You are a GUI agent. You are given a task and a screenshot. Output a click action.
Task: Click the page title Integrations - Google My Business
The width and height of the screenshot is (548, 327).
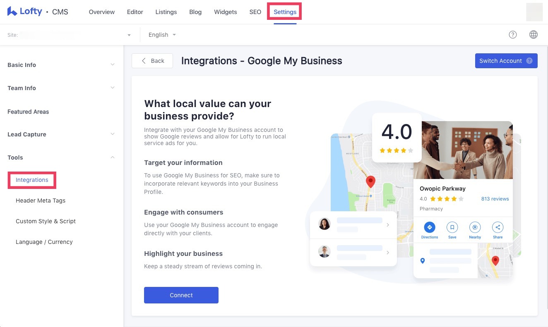pyautogui.click(x=262, y=61)
